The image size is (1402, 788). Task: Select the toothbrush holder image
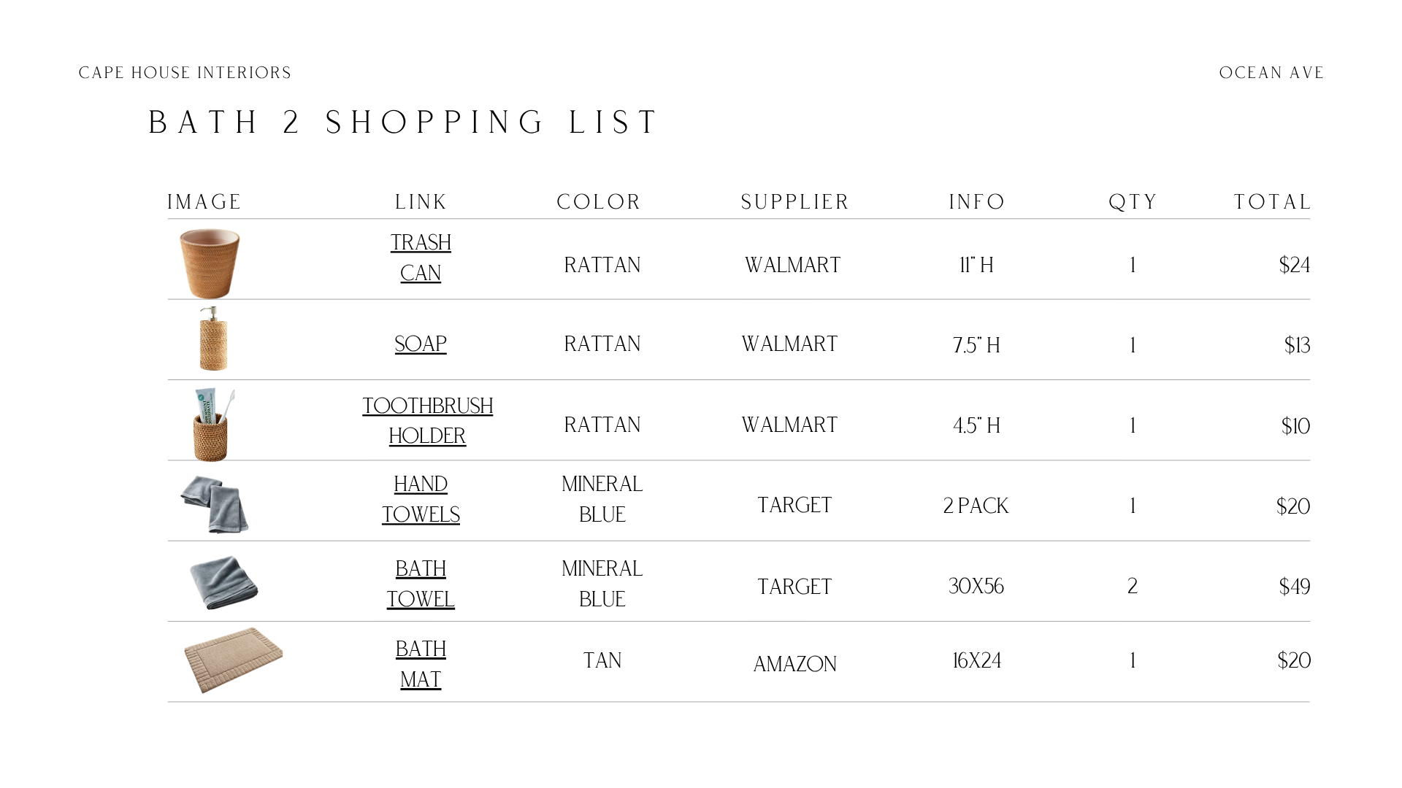tap(212, 425)
